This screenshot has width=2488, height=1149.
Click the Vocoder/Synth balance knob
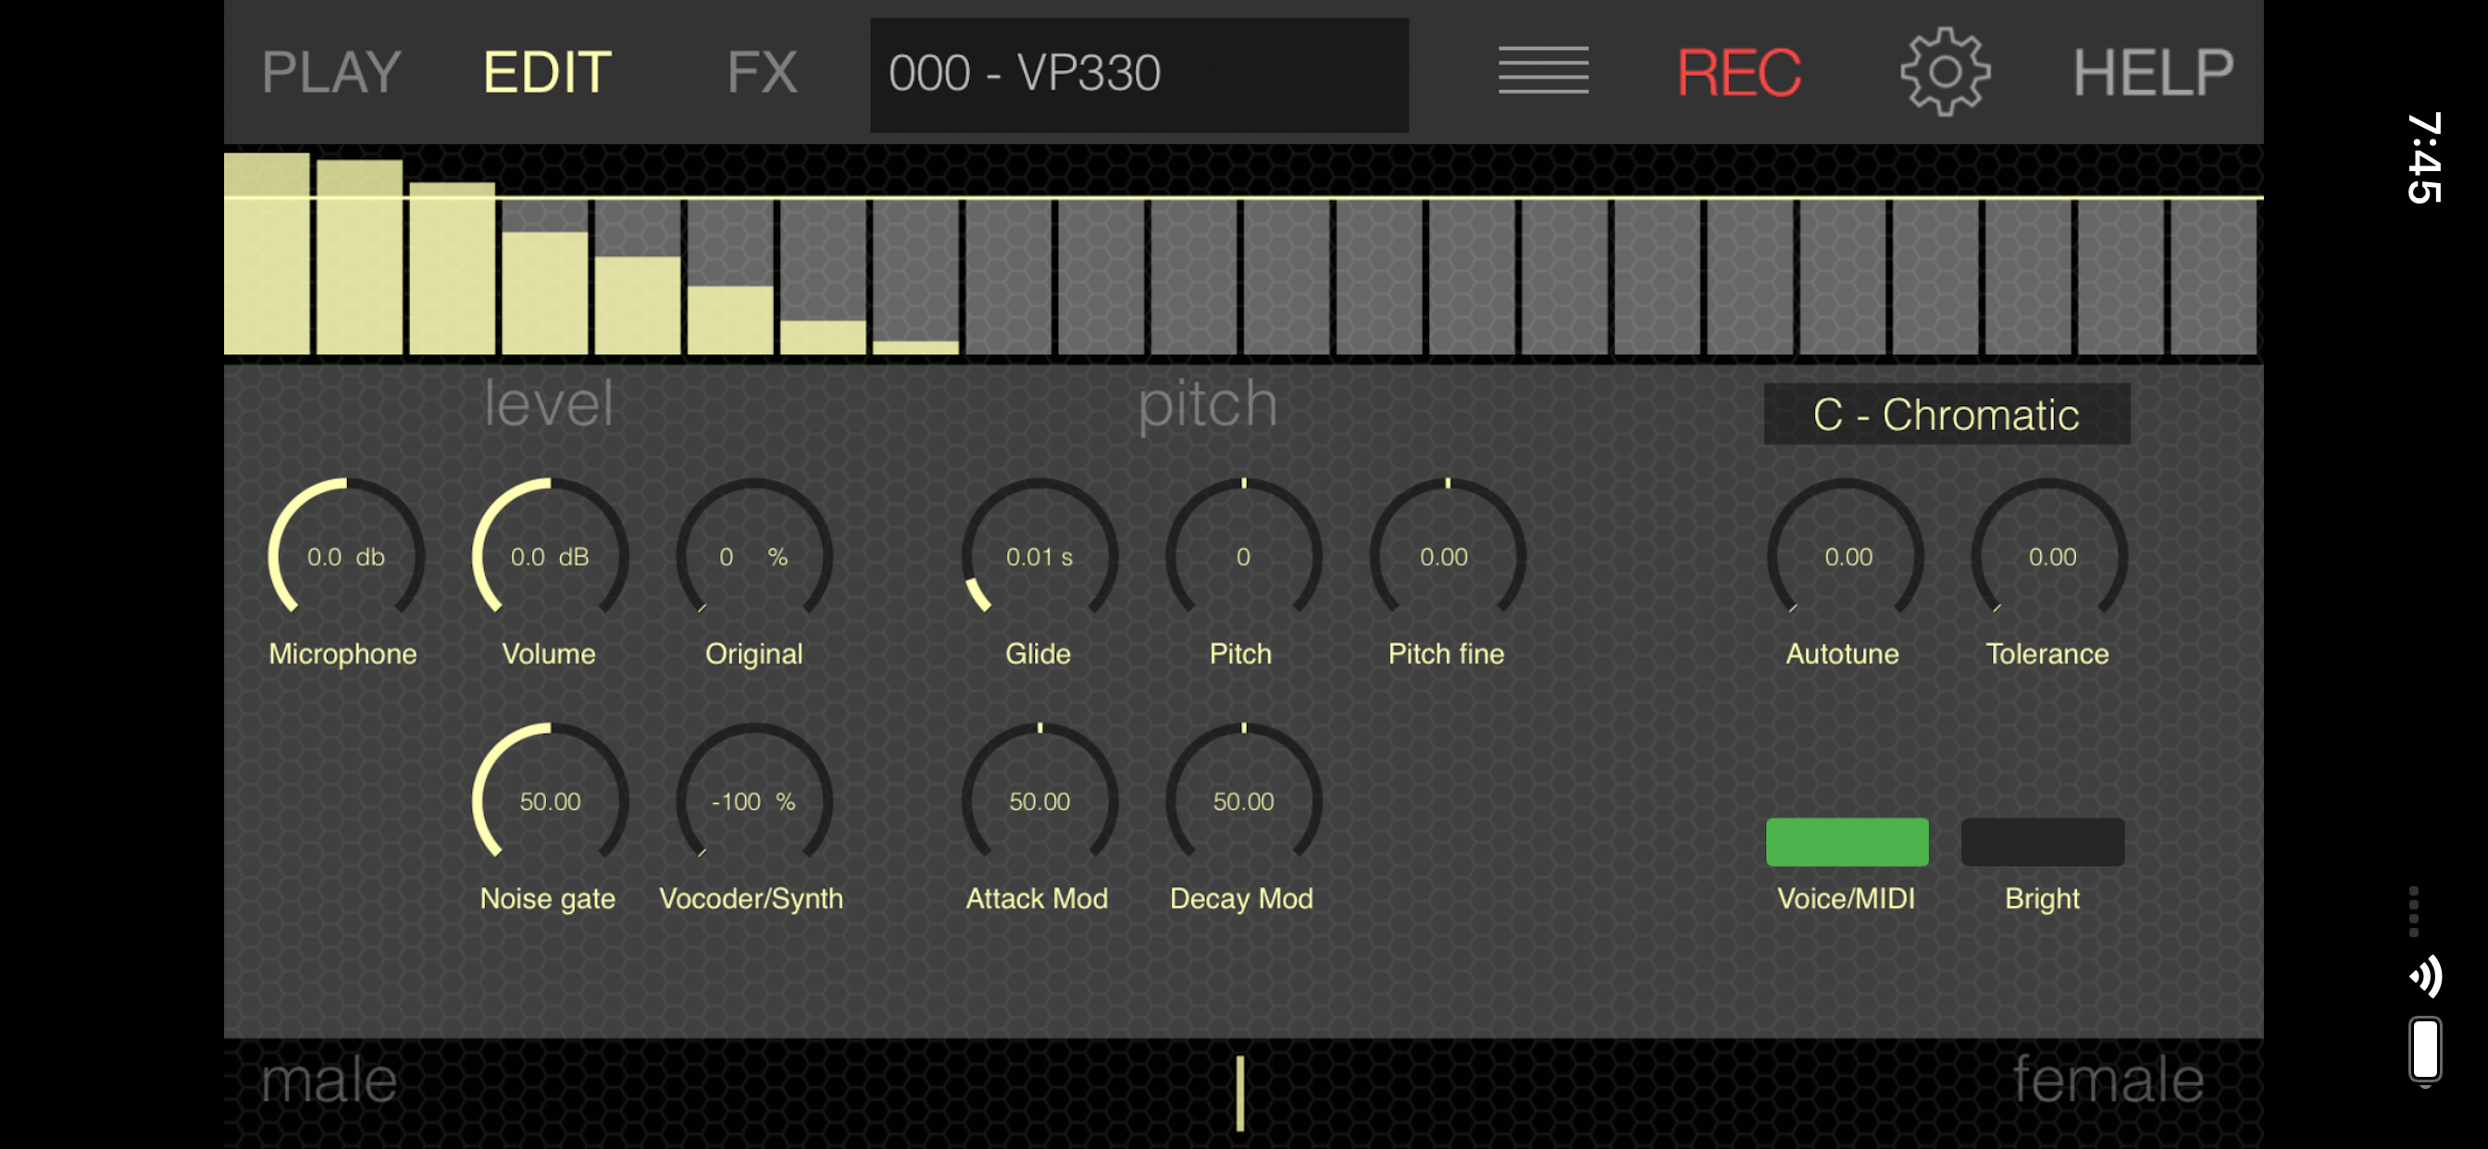[x=754, y=801]
